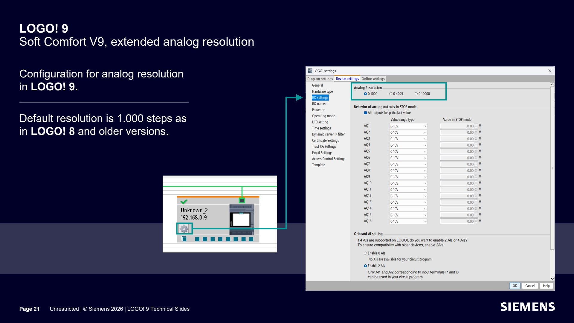Open the Operating mode category
Viewport: 574px width, 323px height.
(323, 116)
